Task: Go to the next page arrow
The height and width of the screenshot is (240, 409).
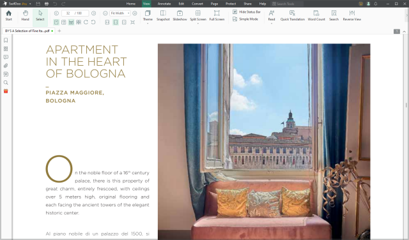Action: (x=94, y=13)
